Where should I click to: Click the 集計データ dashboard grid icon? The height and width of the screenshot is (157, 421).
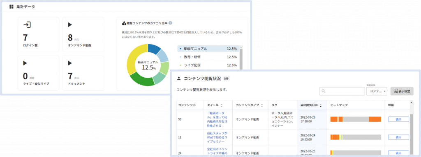point(11,7)
